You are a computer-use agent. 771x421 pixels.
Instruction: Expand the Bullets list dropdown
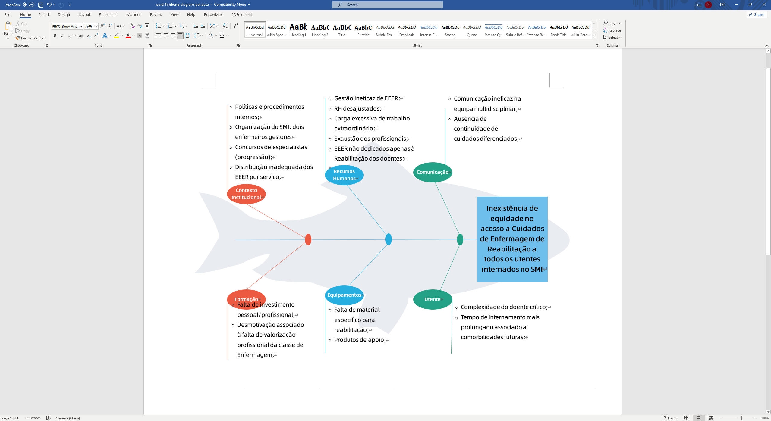164,26
